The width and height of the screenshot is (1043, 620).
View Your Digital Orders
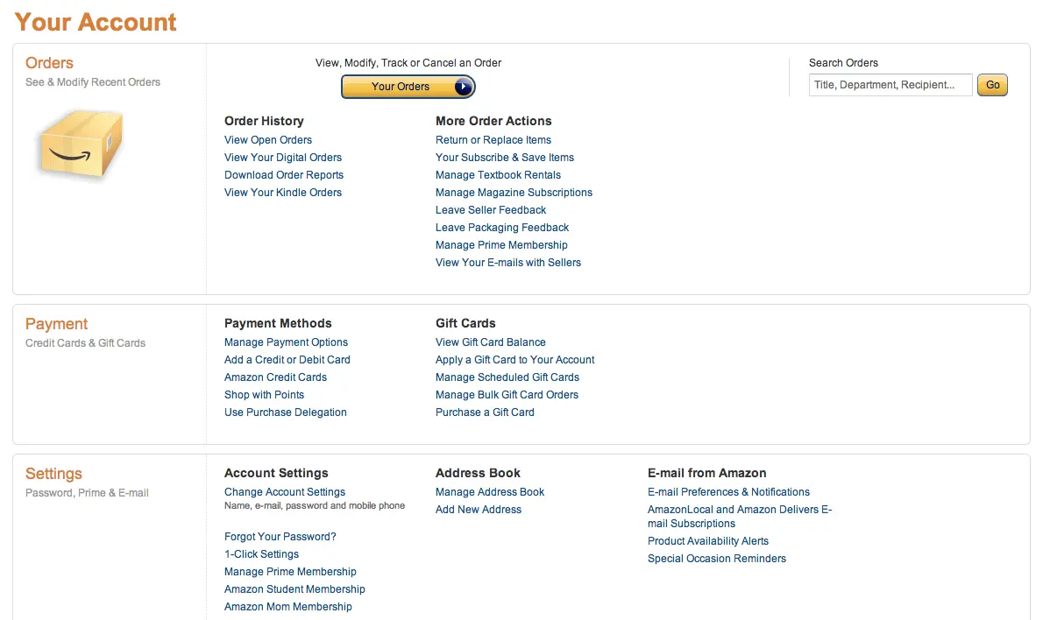point(282,157)
